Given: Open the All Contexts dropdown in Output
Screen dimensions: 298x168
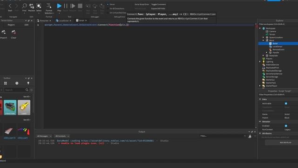Looking at the screenshot, I should [x=62, y=136].
